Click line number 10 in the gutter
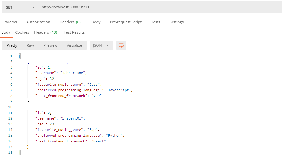The width and height of the screenshot is (282, 161). [x=10, y=107]
